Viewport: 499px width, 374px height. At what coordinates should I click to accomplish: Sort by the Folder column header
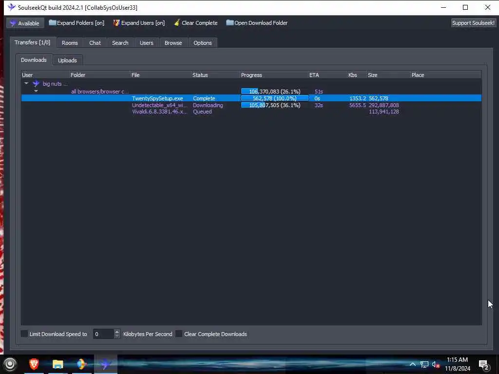(x=99, y=75)
